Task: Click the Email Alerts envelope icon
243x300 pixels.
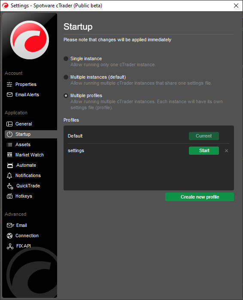Action: click(9, 95)
